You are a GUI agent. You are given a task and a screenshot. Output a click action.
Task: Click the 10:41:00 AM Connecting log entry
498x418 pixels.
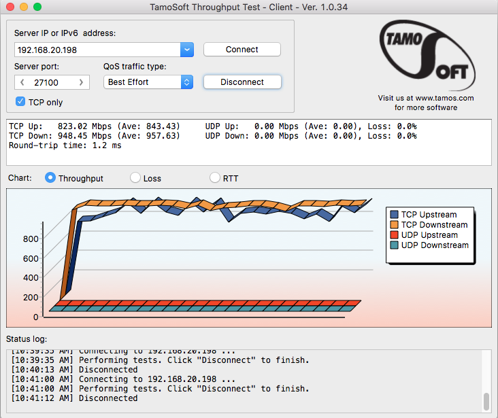(x=123, y=379)
